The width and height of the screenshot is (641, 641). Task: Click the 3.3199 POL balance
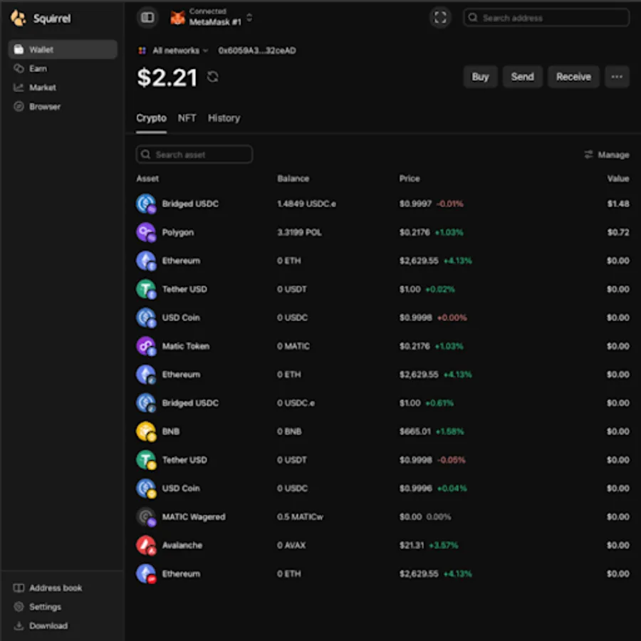[x=299, y=232]
